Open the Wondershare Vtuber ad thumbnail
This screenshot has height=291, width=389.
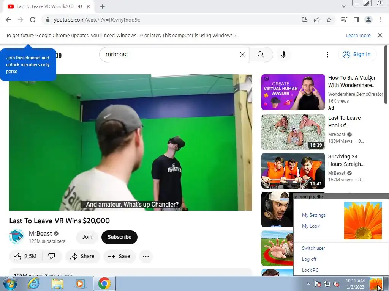[293, 92]
